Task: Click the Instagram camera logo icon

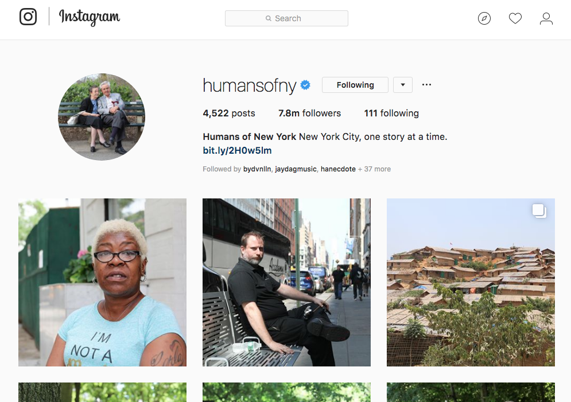Action: coord(28,17)
